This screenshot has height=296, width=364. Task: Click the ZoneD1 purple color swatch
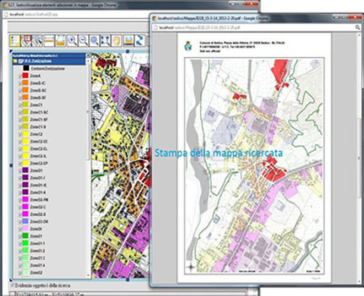click(x=25, y=171)
